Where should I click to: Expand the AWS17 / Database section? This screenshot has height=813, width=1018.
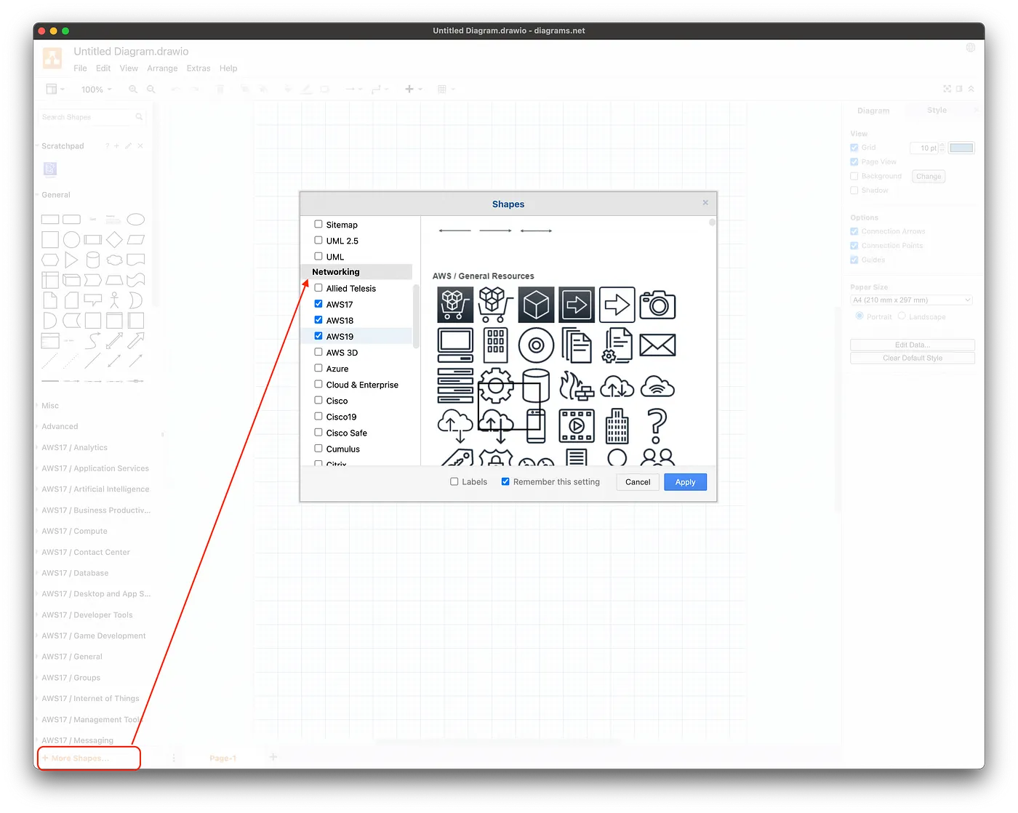[75, 573]
